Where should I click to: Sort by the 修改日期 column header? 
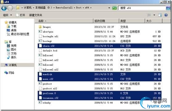point(106,21)
